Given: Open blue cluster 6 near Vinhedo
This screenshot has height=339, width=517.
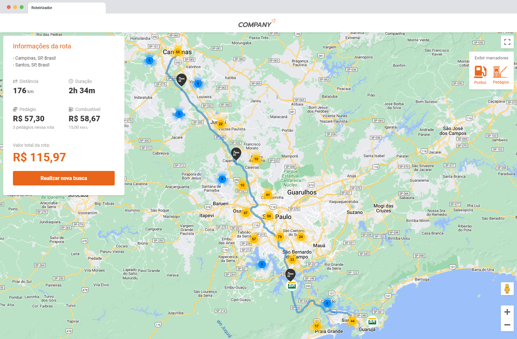Looking at the screenshot, I should pyautogui.click(x=198, y=84).
